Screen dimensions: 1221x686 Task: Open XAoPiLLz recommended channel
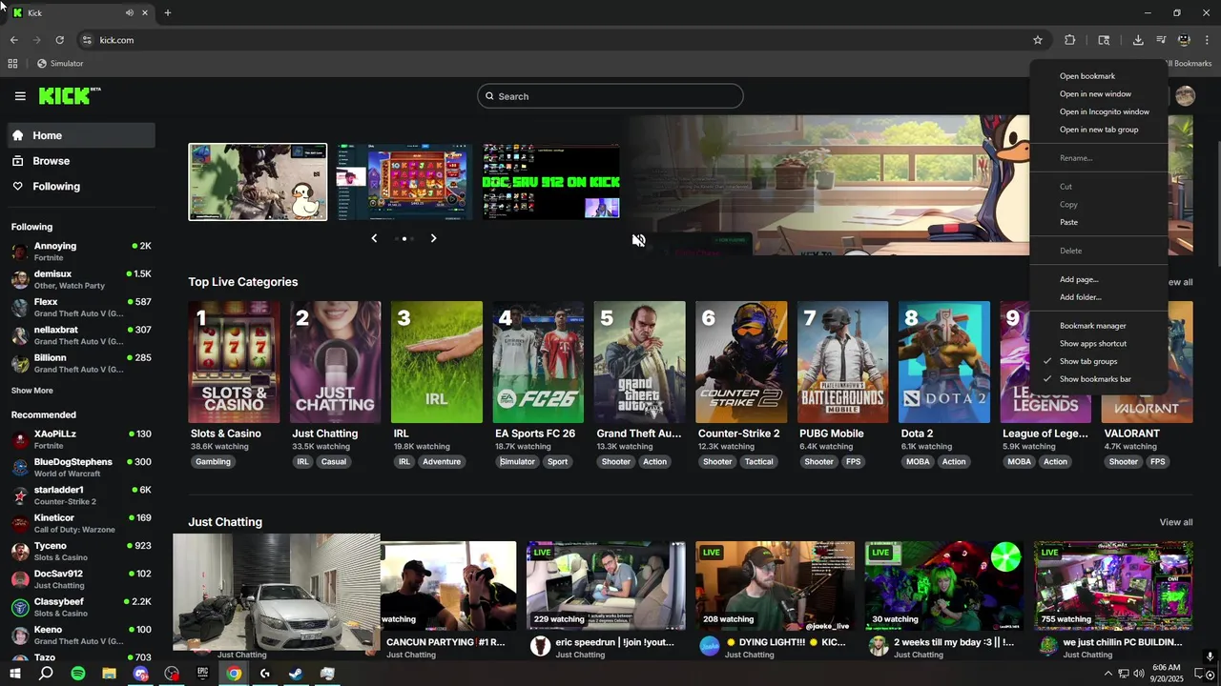pos(81,439)
